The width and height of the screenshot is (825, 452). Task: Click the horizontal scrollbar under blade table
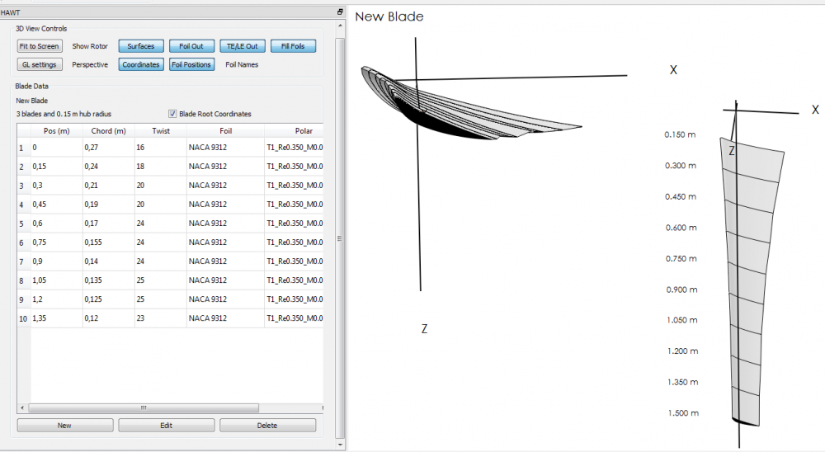(x=143, y=407)
